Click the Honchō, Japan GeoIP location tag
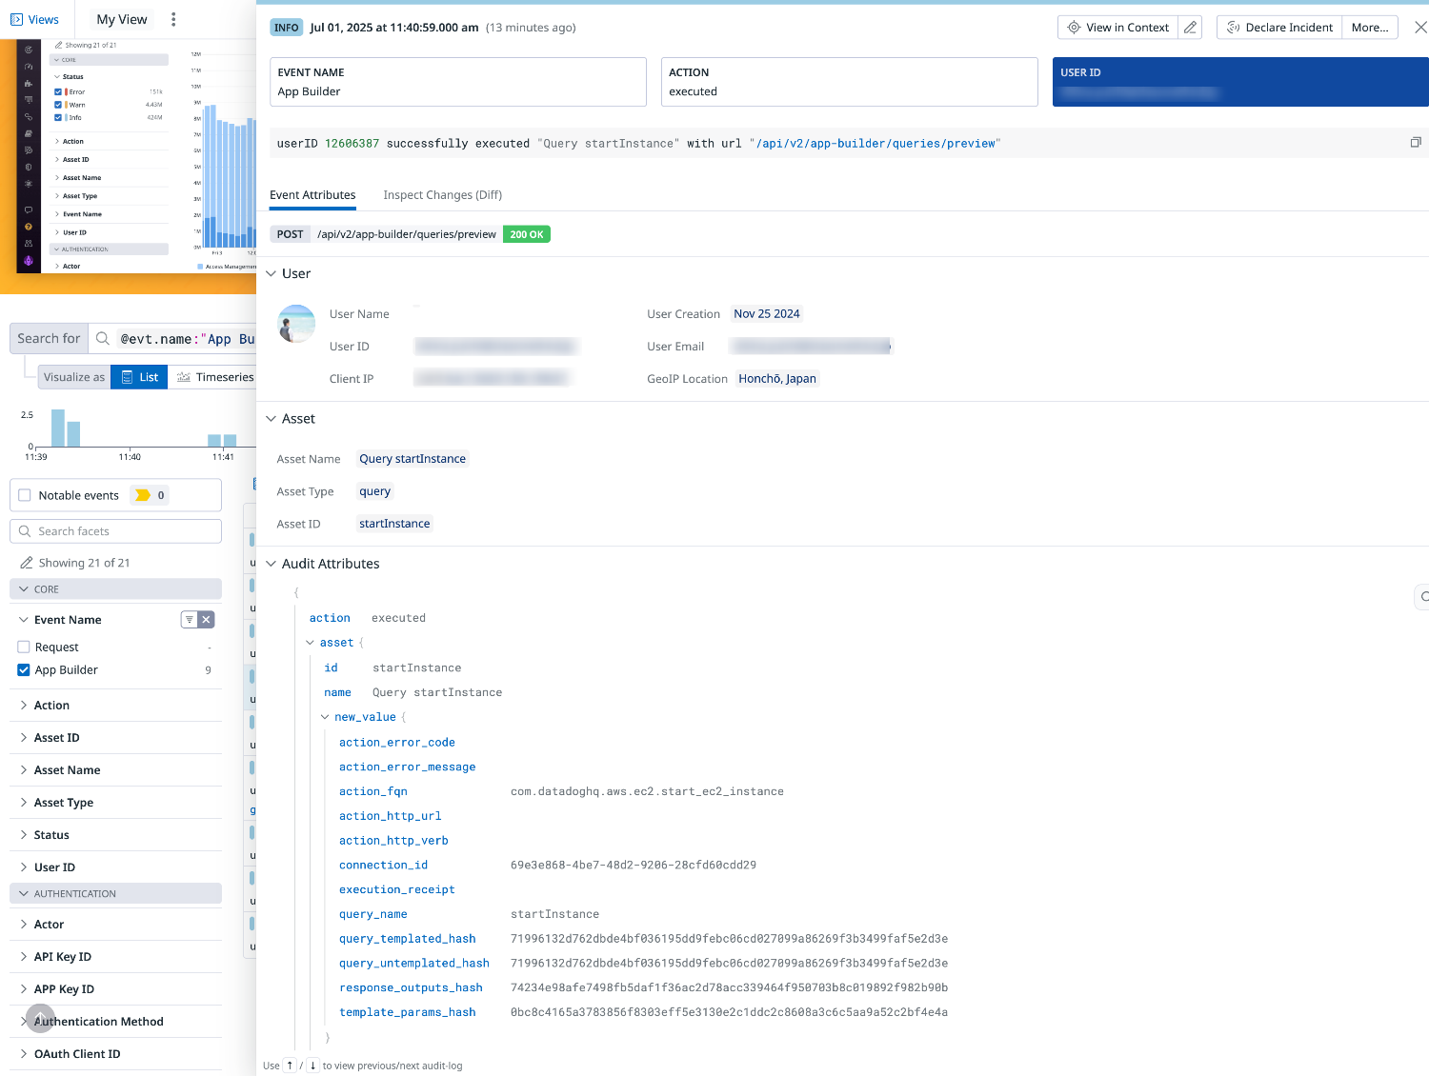The image size is (1429, 1076). [777, 379]
